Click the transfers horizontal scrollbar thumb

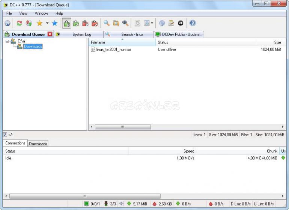point(85,196)
